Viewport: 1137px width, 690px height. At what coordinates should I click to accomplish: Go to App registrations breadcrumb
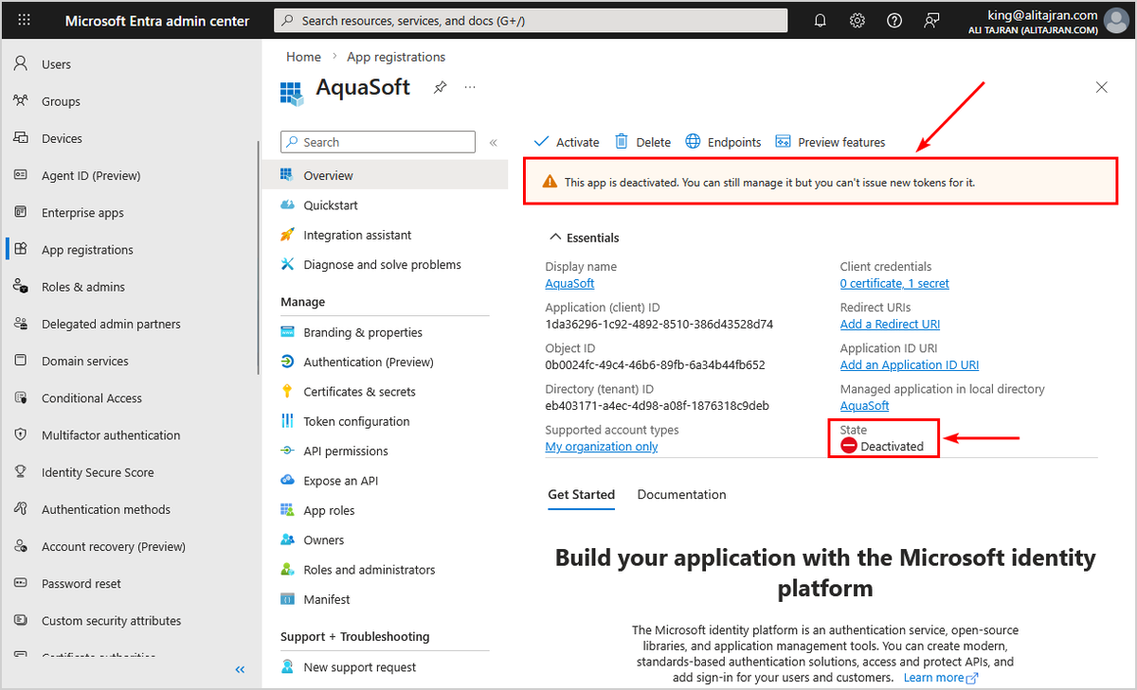coord(396,57)
